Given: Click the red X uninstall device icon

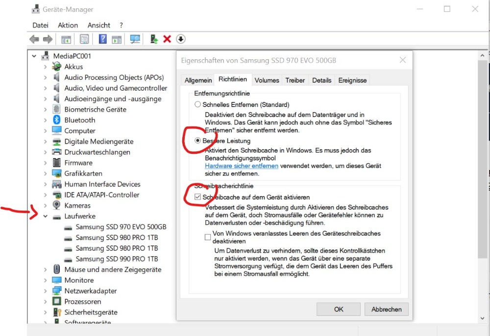Looking at the screenshot, I should coord(167,39).
